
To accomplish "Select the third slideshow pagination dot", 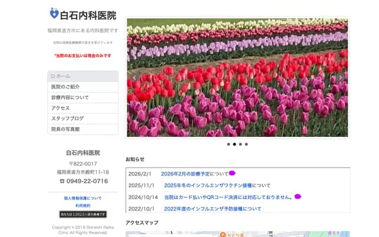I will 240,144.
